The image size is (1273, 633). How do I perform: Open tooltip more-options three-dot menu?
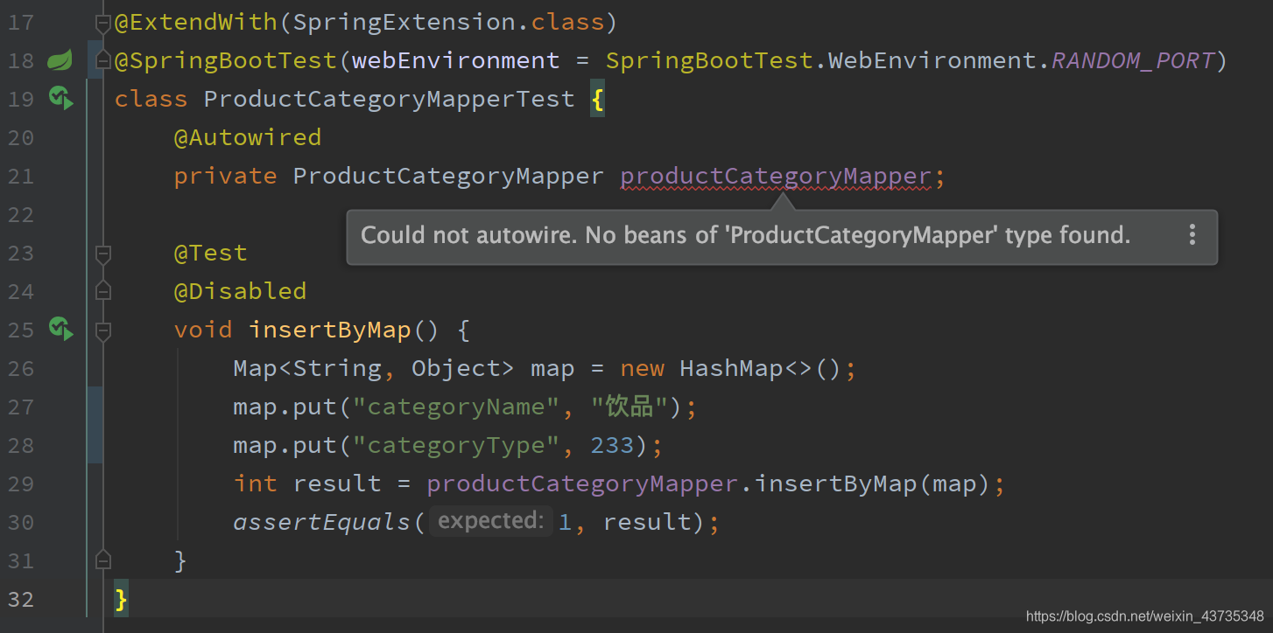1192,234
